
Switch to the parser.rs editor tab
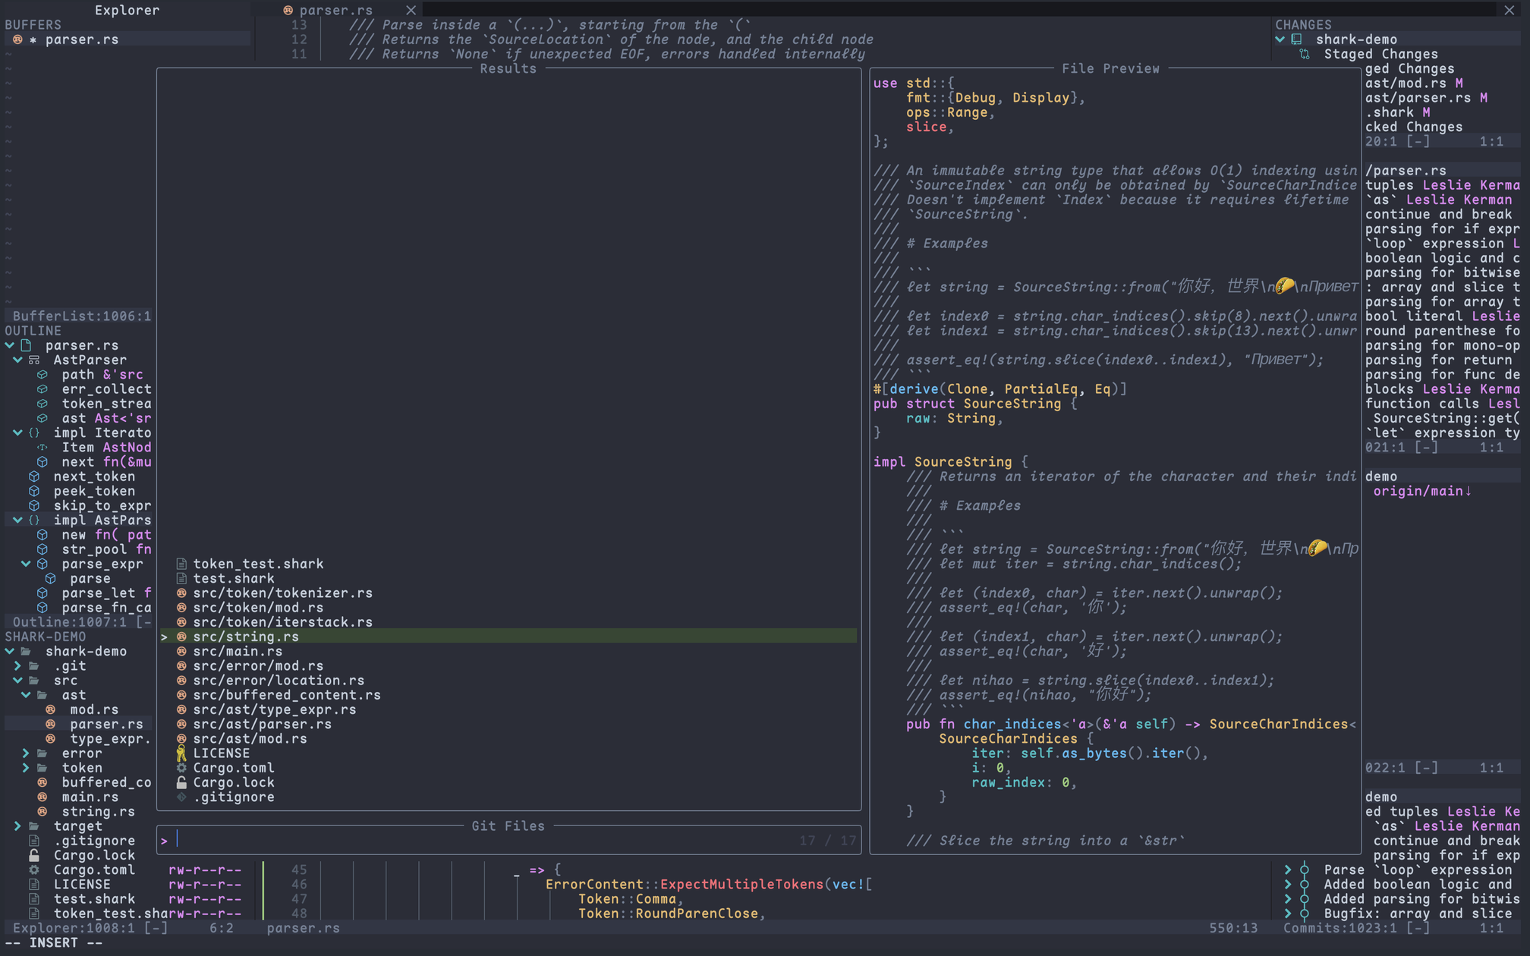pyautogui.click(x=335, y=10)
